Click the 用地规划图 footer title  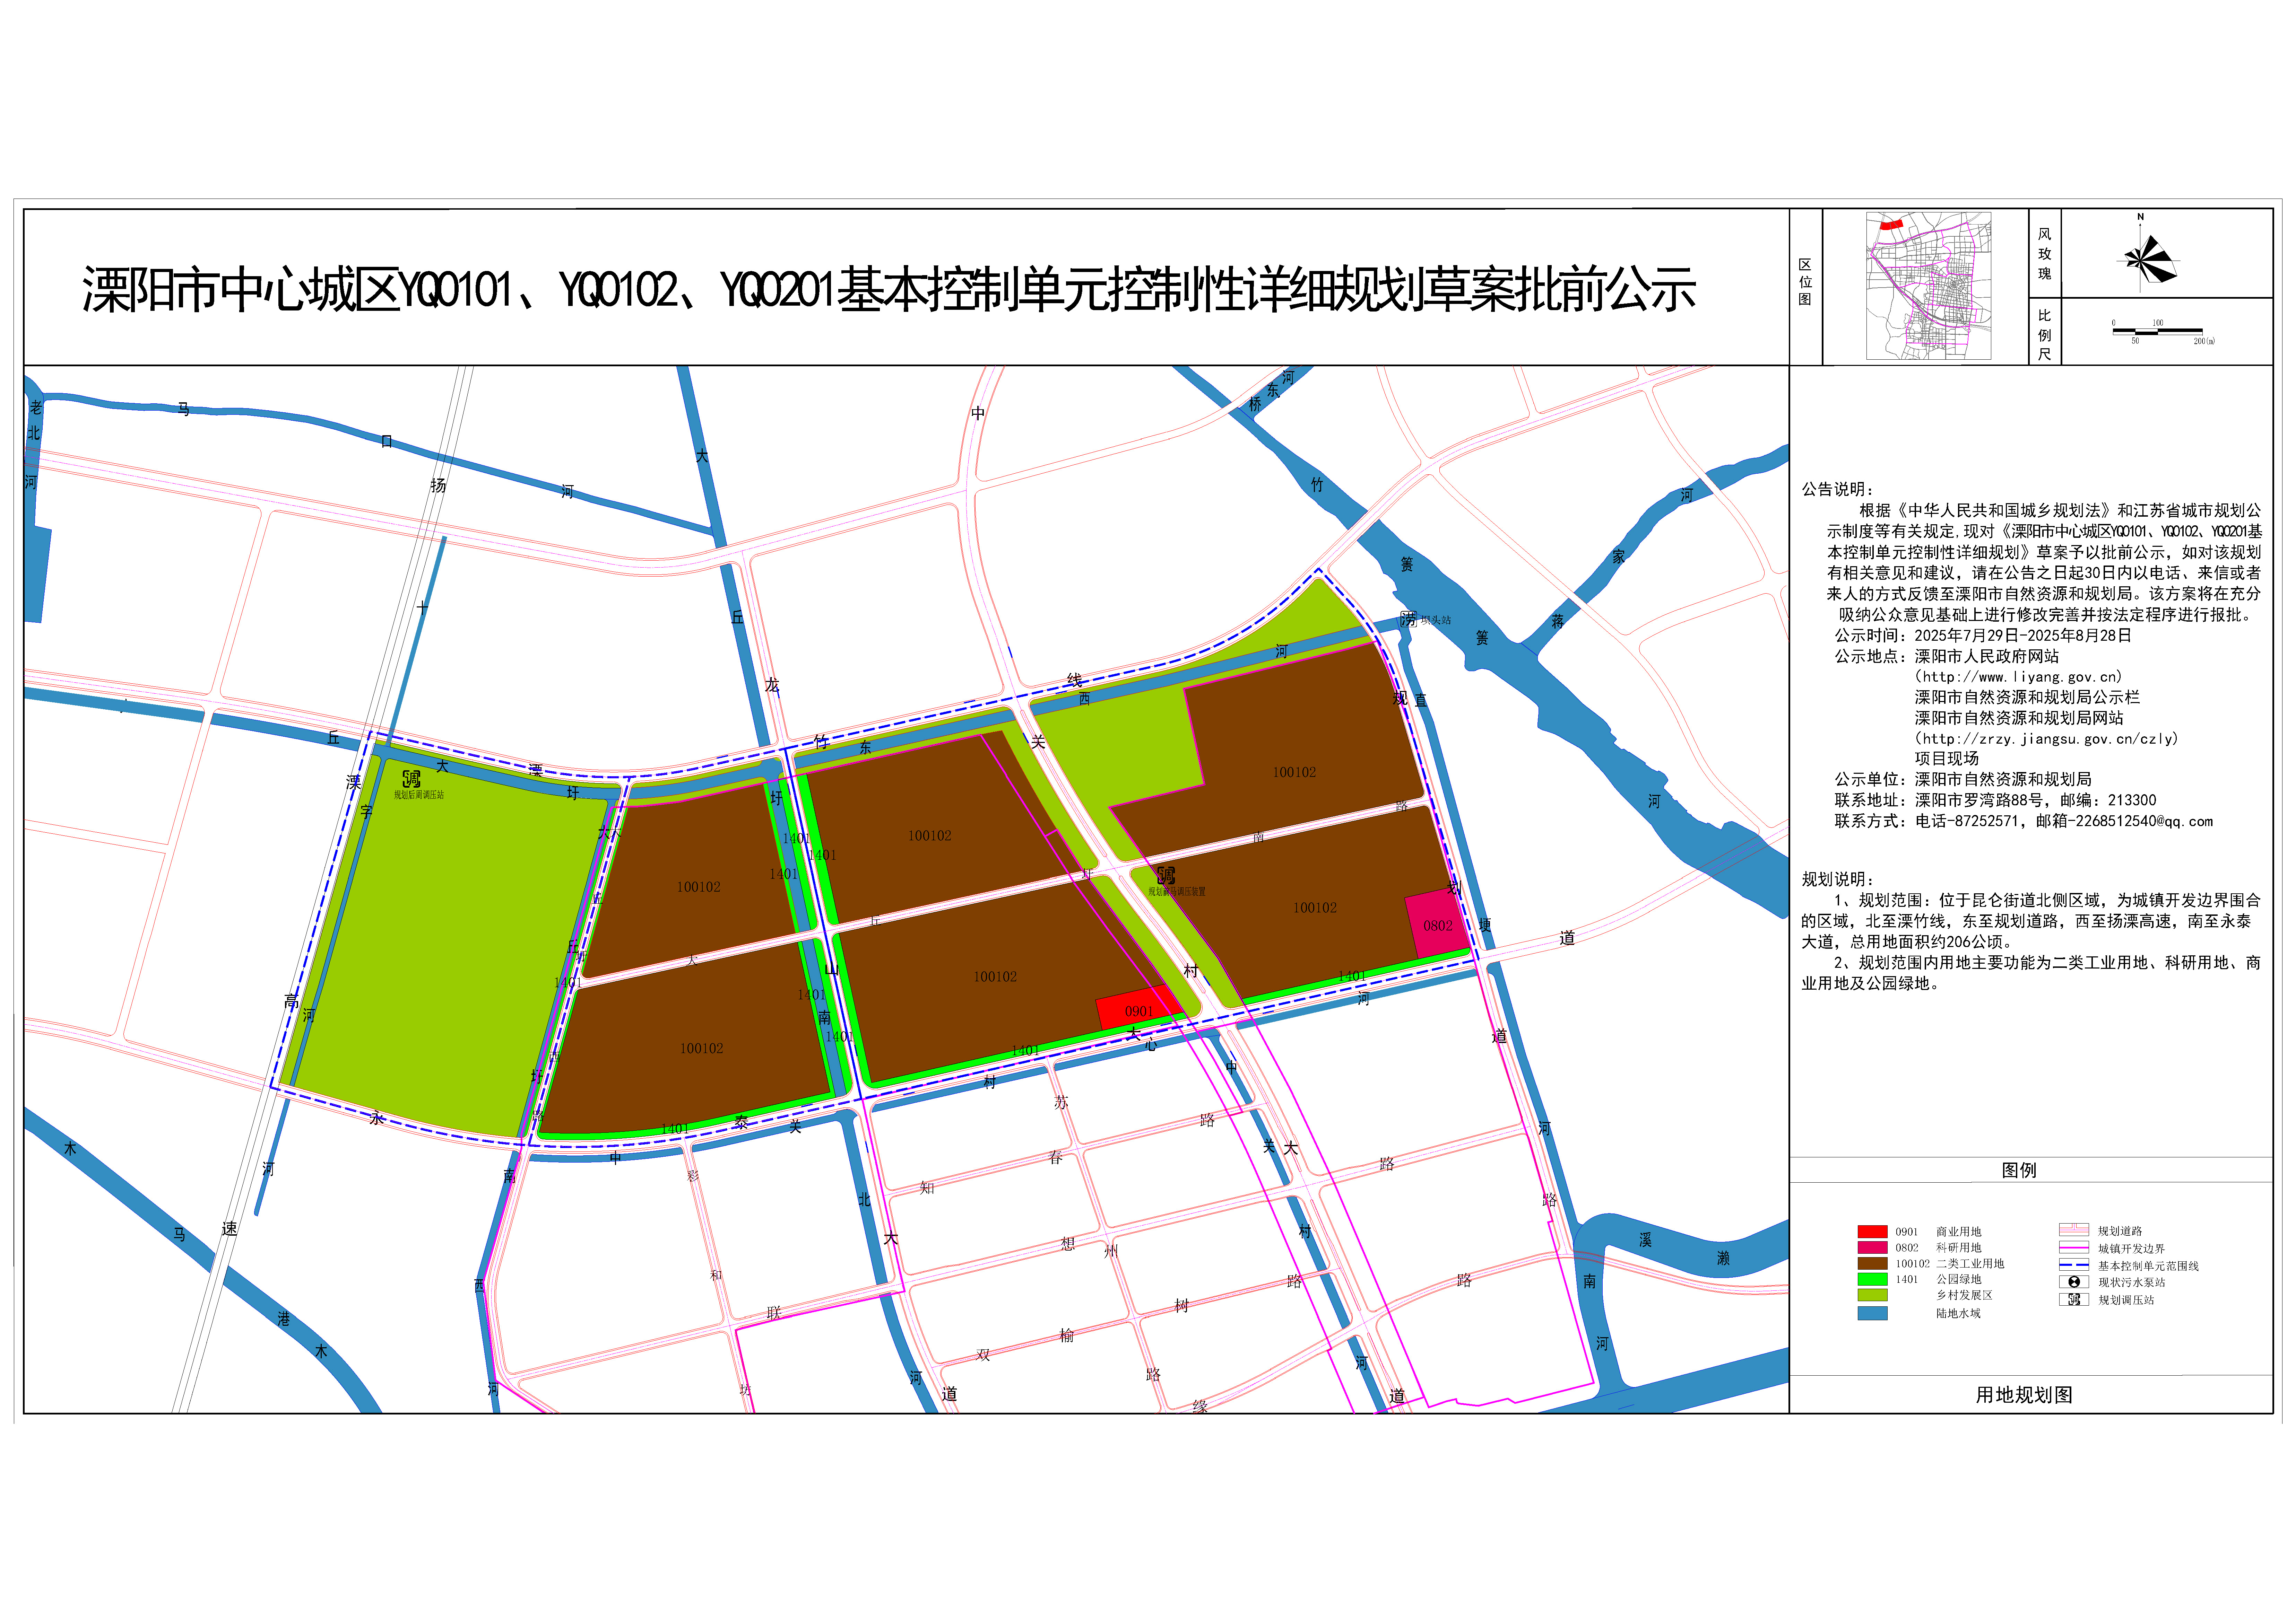tap(2024, 1395)
